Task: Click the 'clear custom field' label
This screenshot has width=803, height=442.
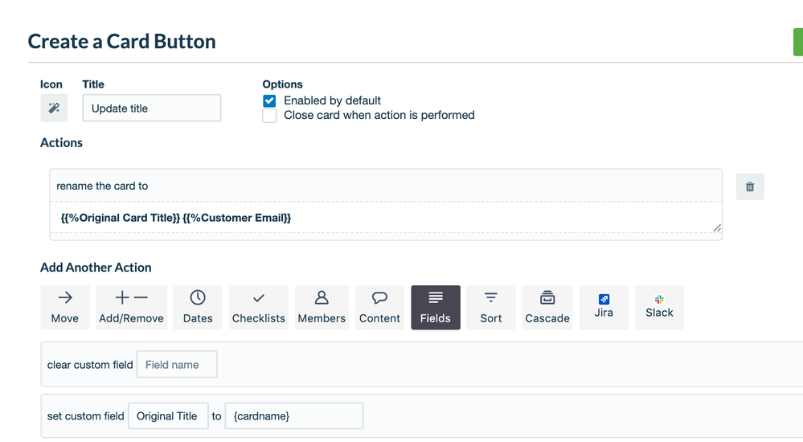Action: (x=90, y=365)
